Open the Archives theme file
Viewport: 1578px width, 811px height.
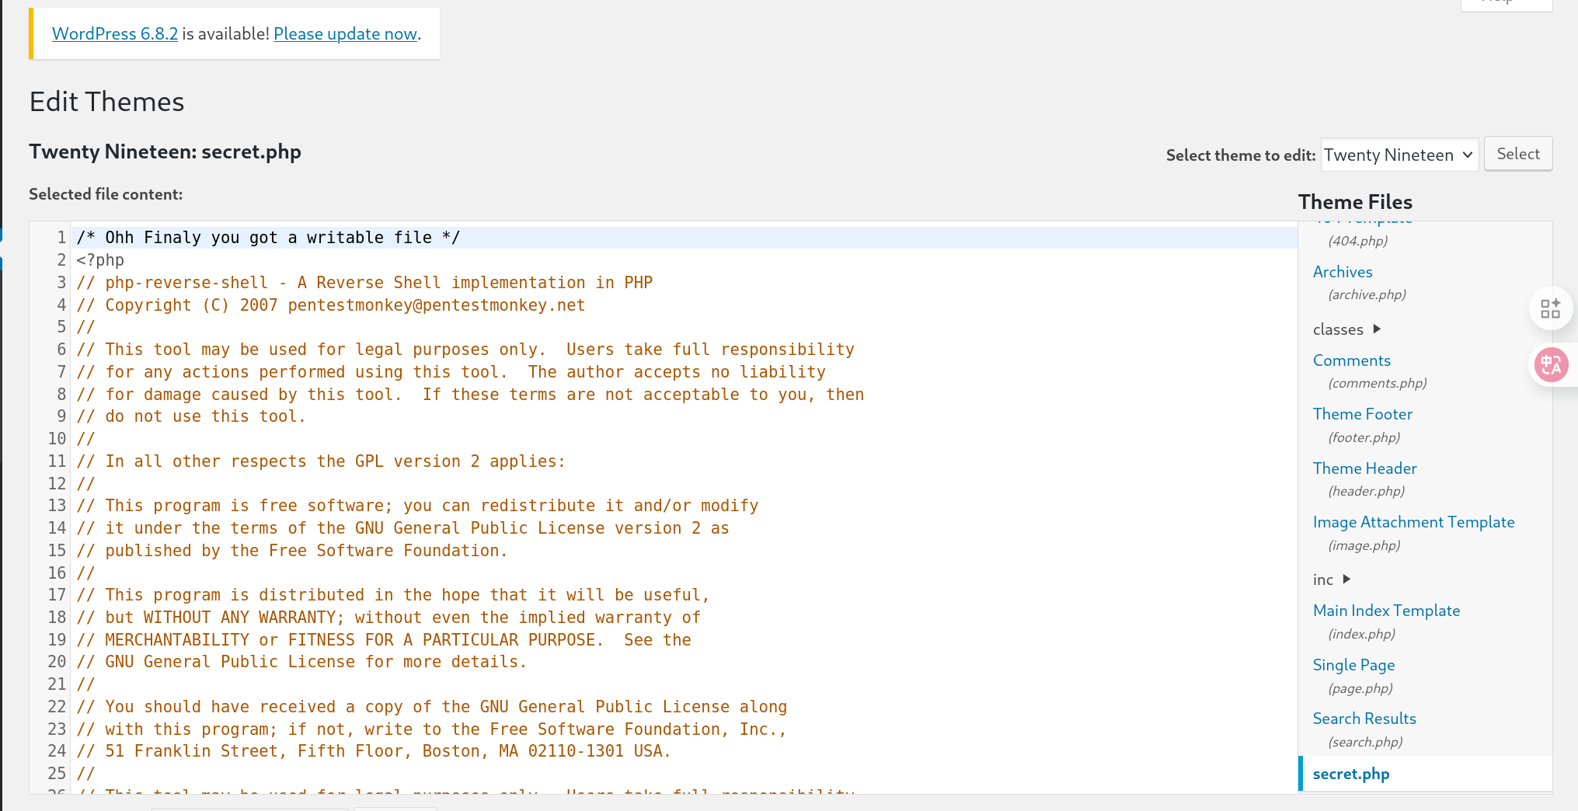[x=1342, y=272]
